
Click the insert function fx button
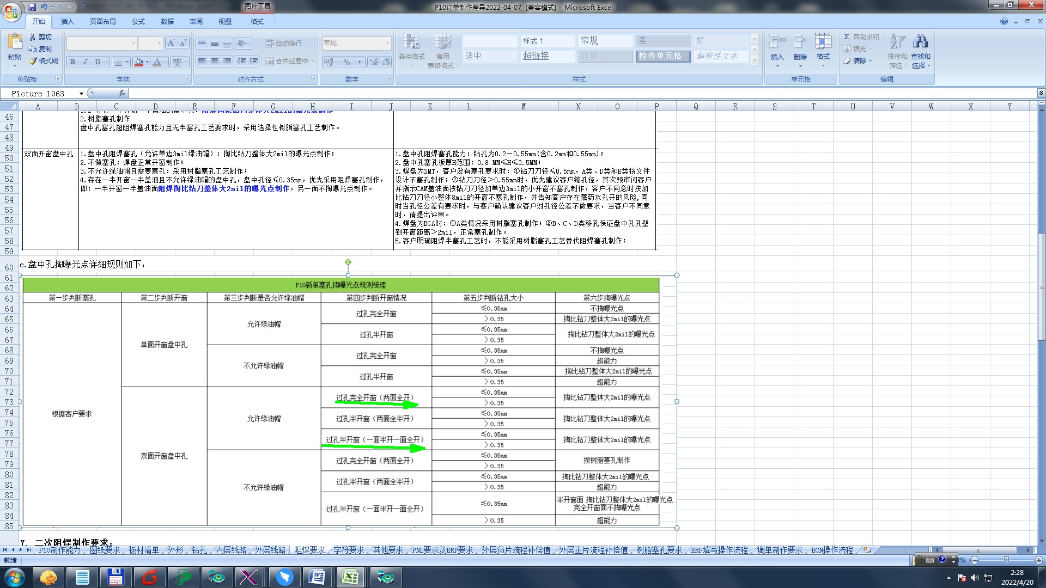pos(122,94)
